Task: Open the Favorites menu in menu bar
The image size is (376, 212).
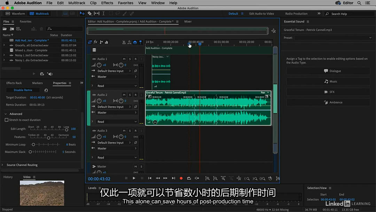Action: pos(125,3)
